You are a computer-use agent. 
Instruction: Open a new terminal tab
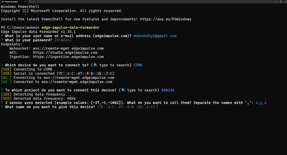30,2
